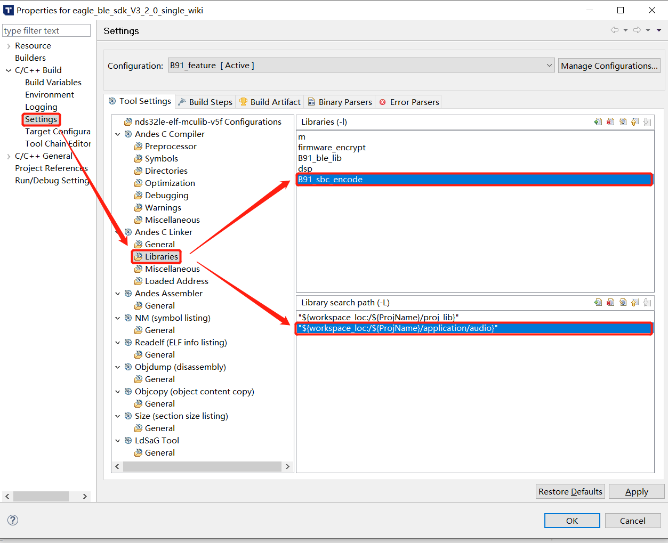
Task: Open the help question mark icon
Action: [13, 520]
